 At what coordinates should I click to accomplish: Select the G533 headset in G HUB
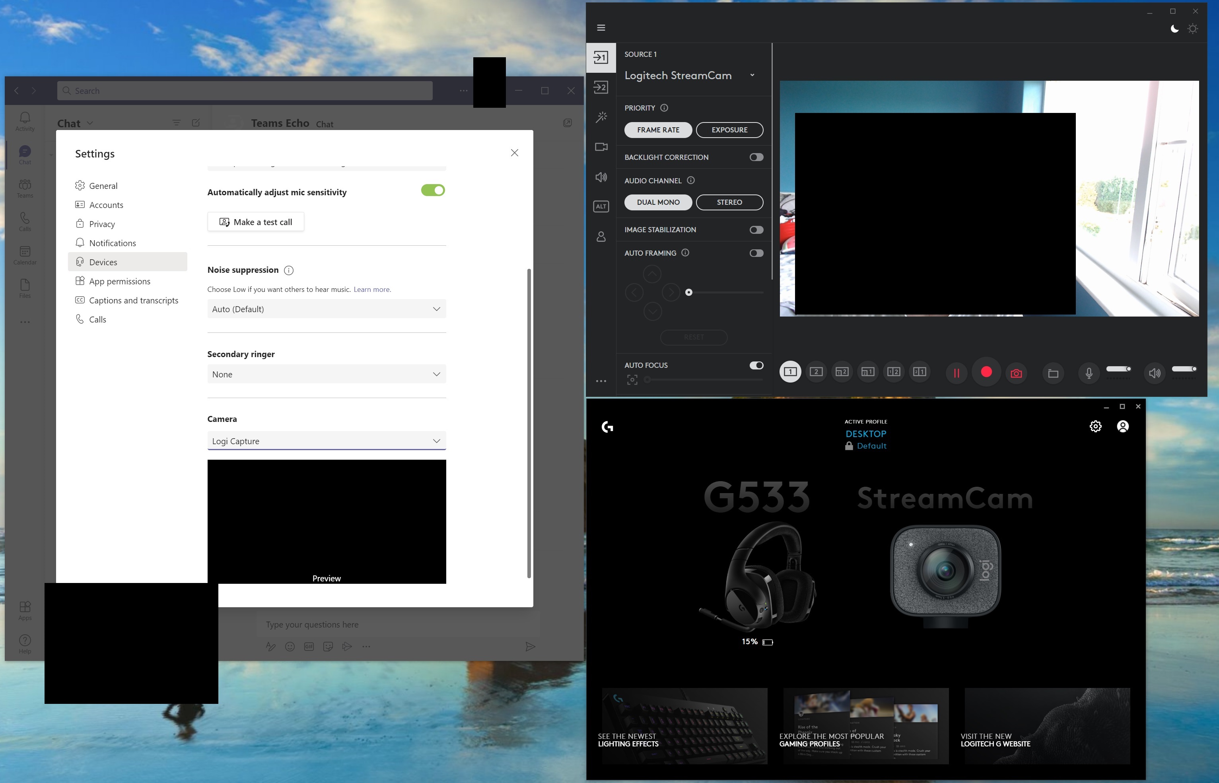[757, 576]
